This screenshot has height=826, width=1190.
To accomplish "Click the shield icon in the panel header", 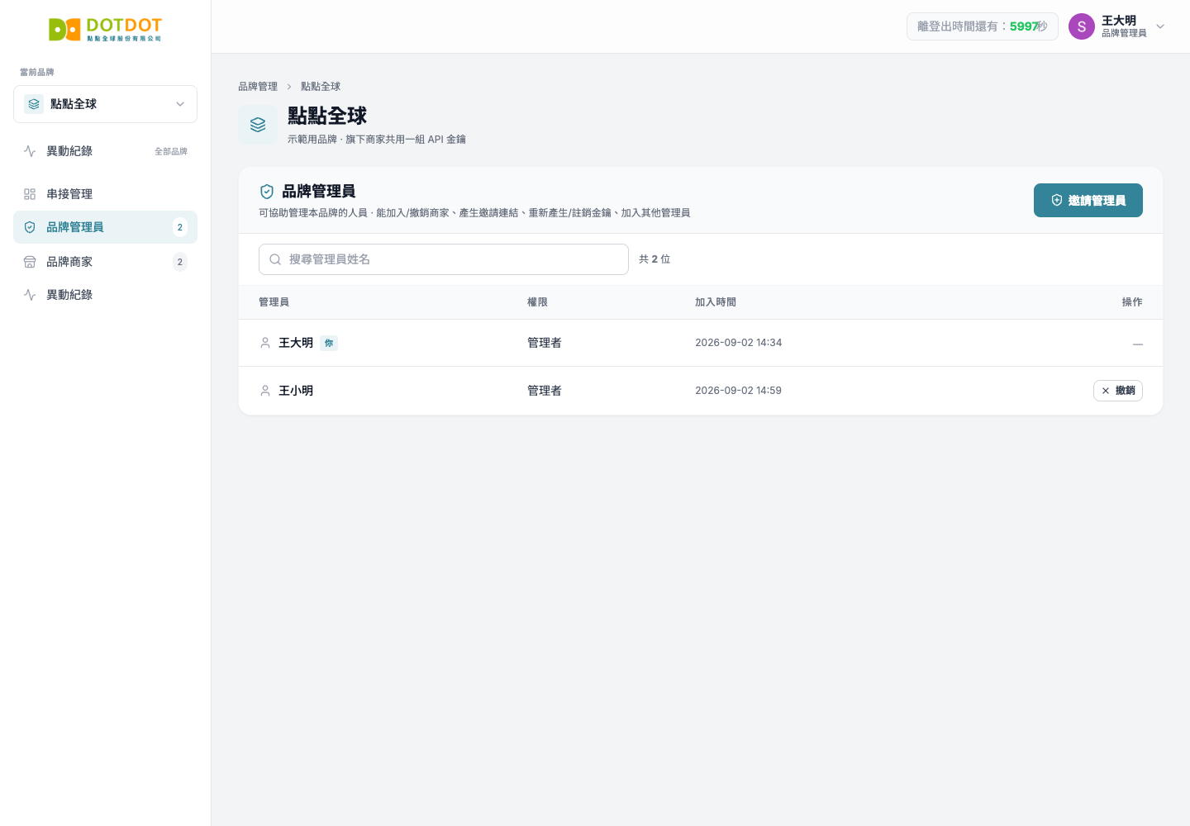I will point(267,192).
